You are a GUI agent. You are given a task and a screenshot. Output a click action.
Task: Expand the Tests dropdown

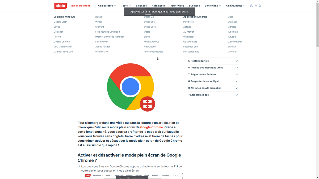tap(126, 6)
